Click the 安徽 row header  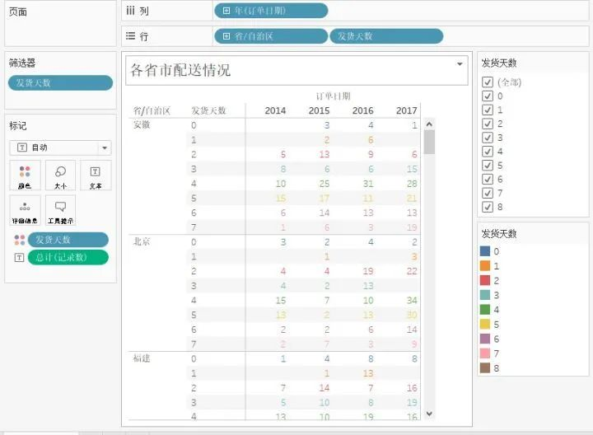click(142, 124)
